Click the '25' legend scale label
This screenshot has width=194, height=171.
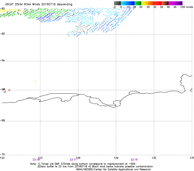click(x=148, y=7)
